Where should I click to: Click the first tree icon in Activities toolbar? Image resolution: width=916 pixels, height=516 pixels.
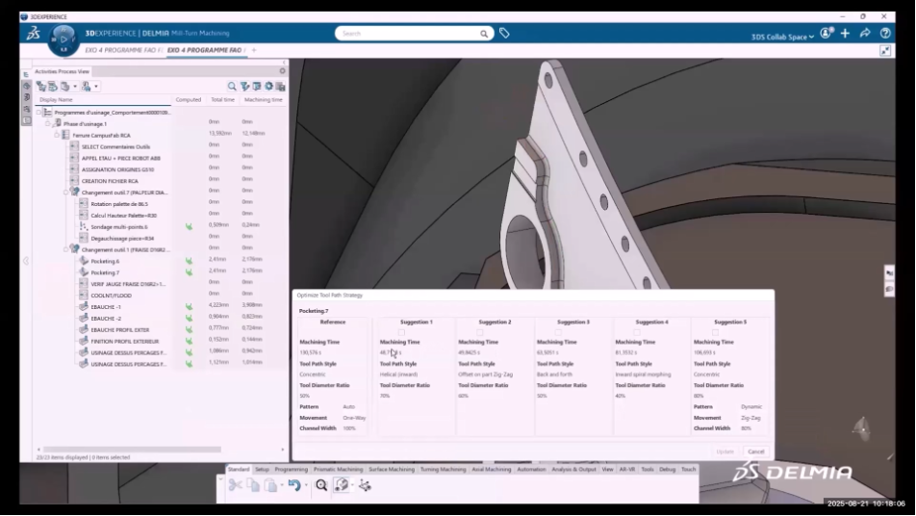point(40,87)
